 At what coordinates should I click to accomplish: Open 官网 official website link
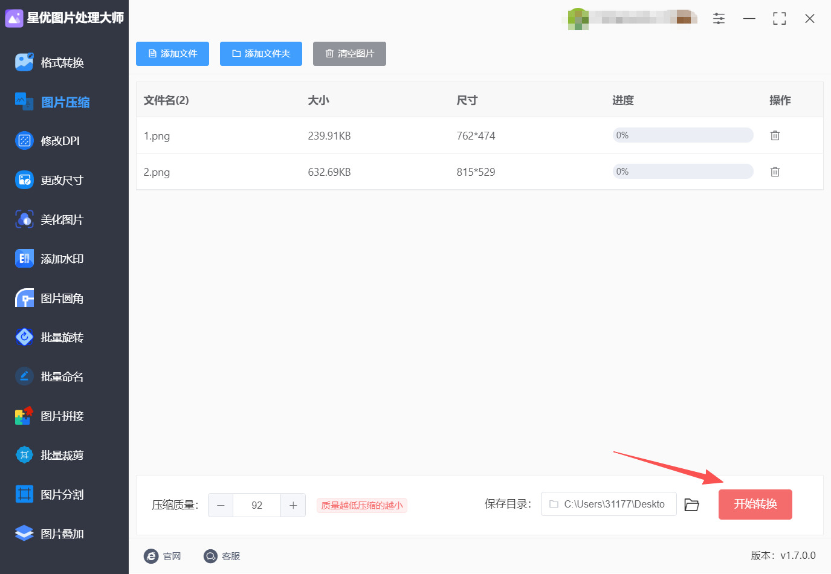point(163,556)
